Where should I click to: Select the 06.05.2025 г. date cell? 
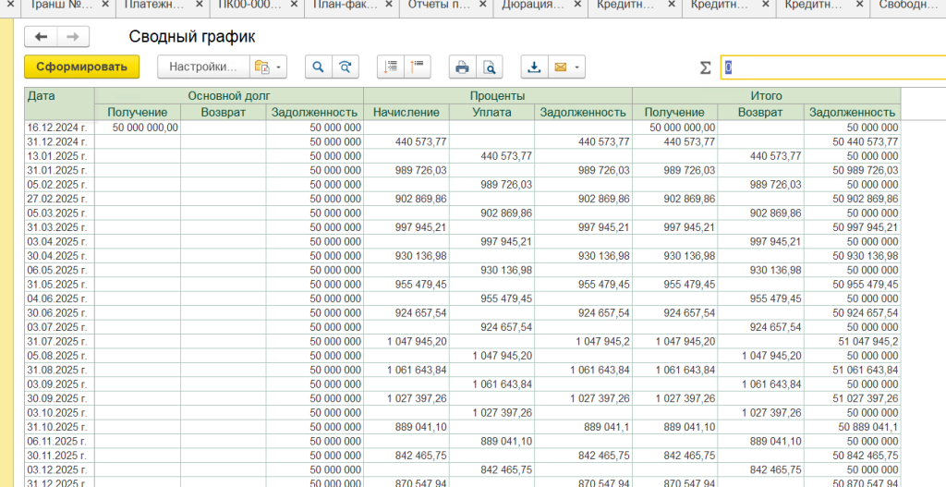click(x=60, y=270)
